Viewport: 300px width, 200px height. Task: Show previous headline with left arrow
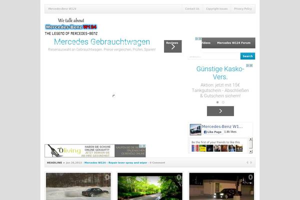[247, 162]
